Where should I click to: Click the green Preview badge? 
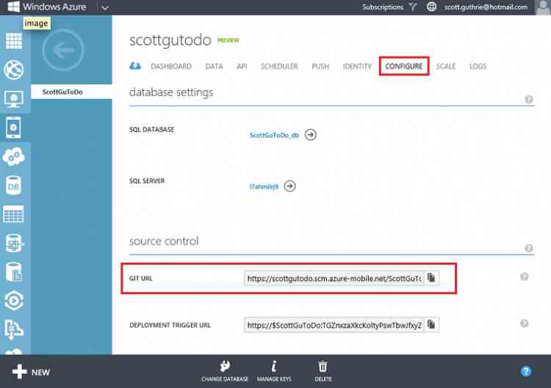[x=228, y=40]
